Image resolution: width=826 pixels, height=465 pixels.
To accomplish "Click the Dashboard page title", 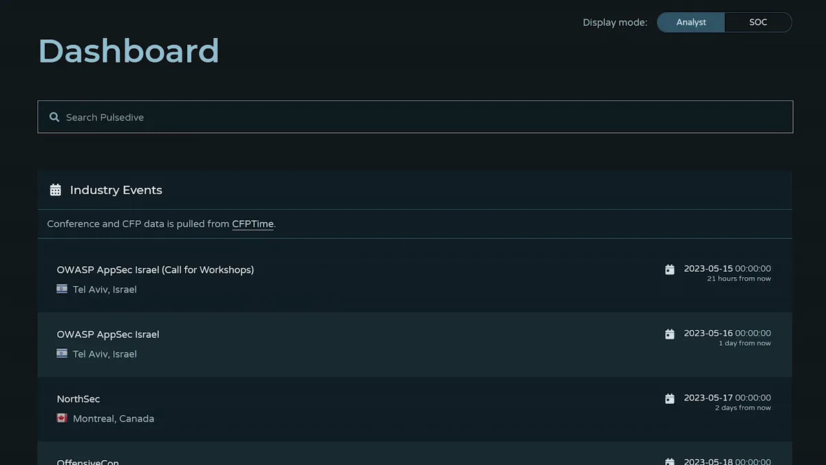I will [x=129, y=51].
